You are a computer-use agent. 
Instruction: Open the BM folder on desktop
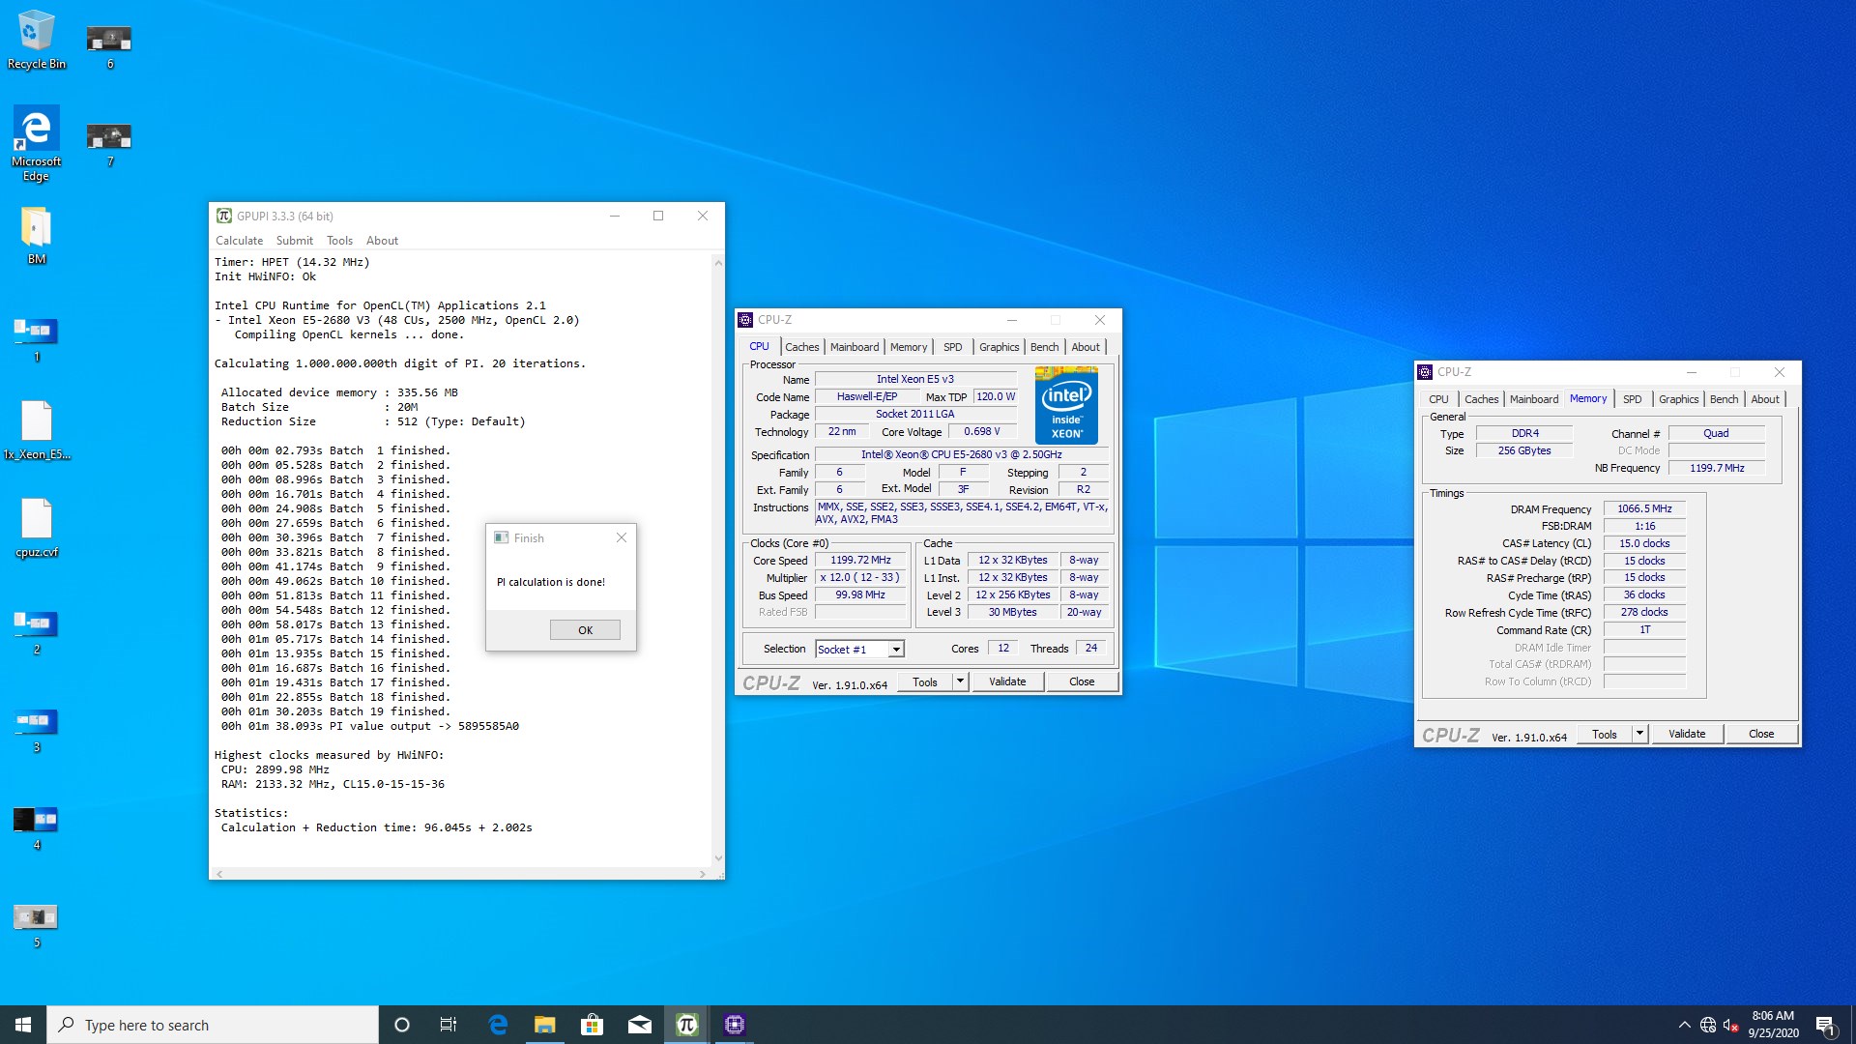(37, 237)
